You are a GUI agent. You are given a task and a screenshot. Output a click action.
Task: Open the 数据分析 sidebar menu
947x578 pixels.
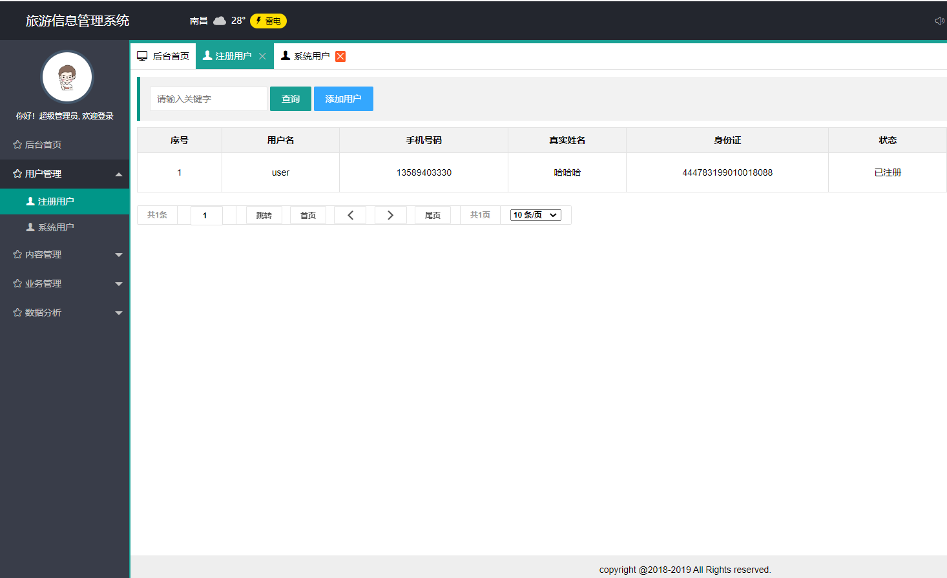pos(65,313)
